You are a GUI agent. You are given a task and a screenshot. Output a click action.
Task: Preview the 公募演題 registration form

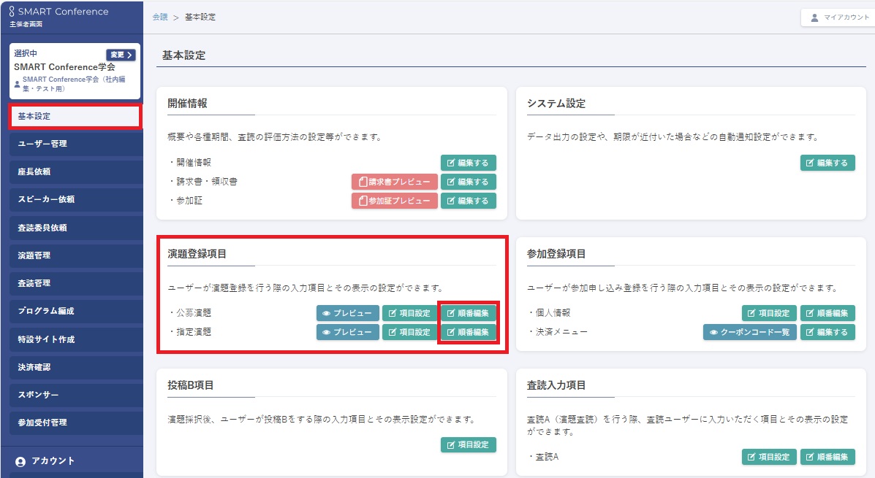(347, 313)
